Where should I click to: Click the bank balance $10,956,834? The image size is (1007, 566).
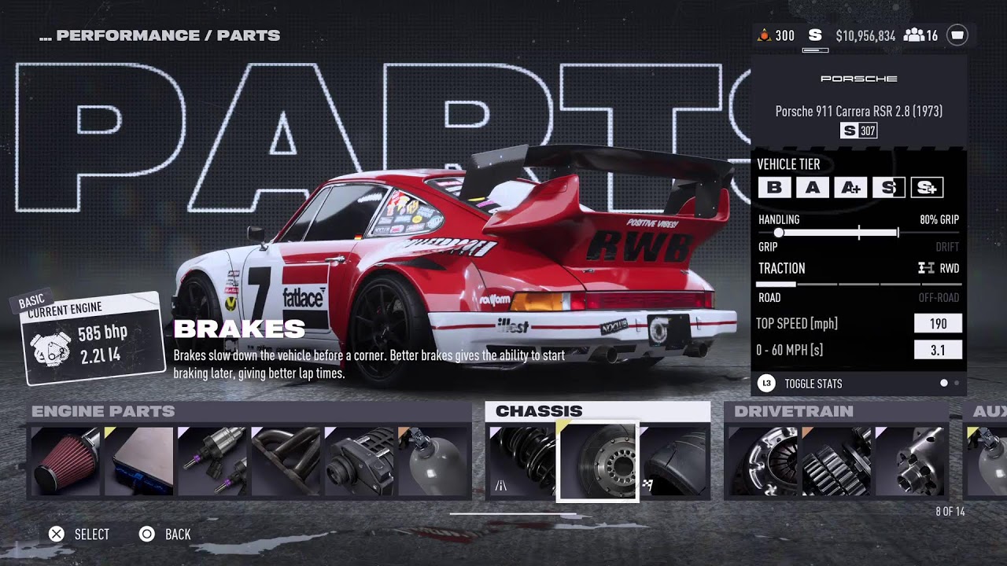tap(865, 35)
